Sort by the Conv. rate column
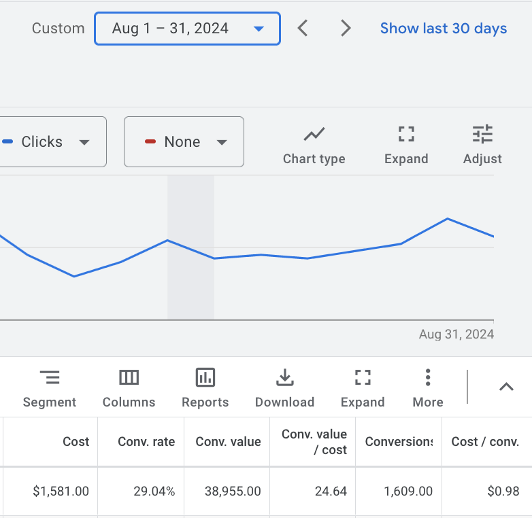The height and width of the screenshot is (518, 532). [146, 442]
